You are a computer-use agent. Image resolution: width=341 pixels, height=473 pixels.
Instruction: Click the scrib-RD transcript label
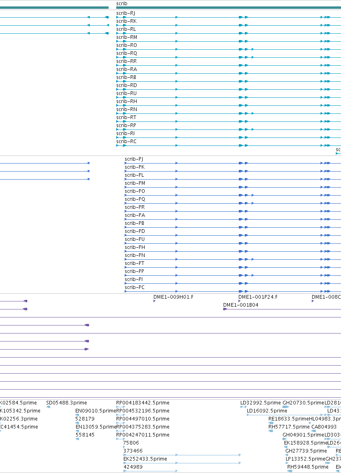[x=127, y=85]
